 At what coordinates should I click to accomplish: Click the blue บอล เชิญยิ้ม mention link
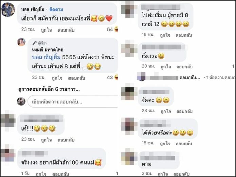pyautogui.click(x=46, y=57)
